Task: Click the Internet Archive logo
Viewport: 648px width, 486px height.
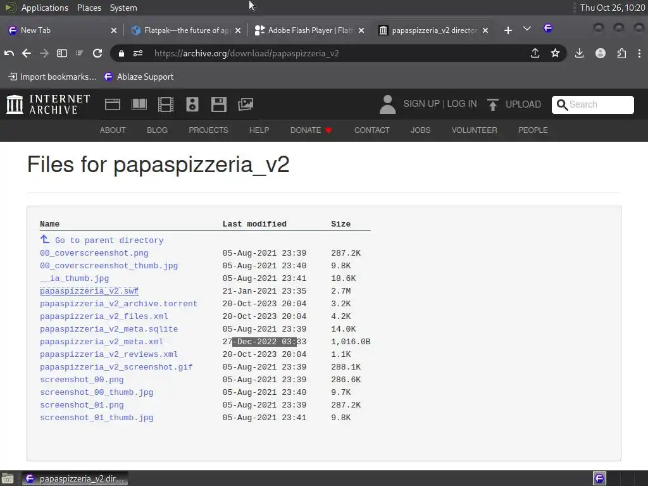Action: pos(48,104)
